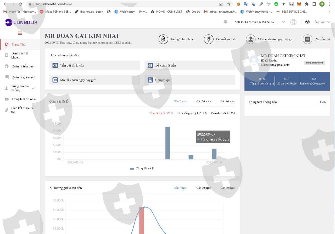335x234 pixels.
Task: Collapse sidebar using red hamburger icon
Action: pos(20,33)
